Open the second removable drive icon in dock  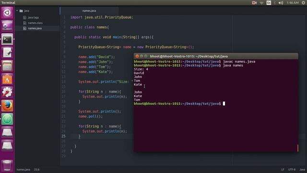click(x=7, y=146)
